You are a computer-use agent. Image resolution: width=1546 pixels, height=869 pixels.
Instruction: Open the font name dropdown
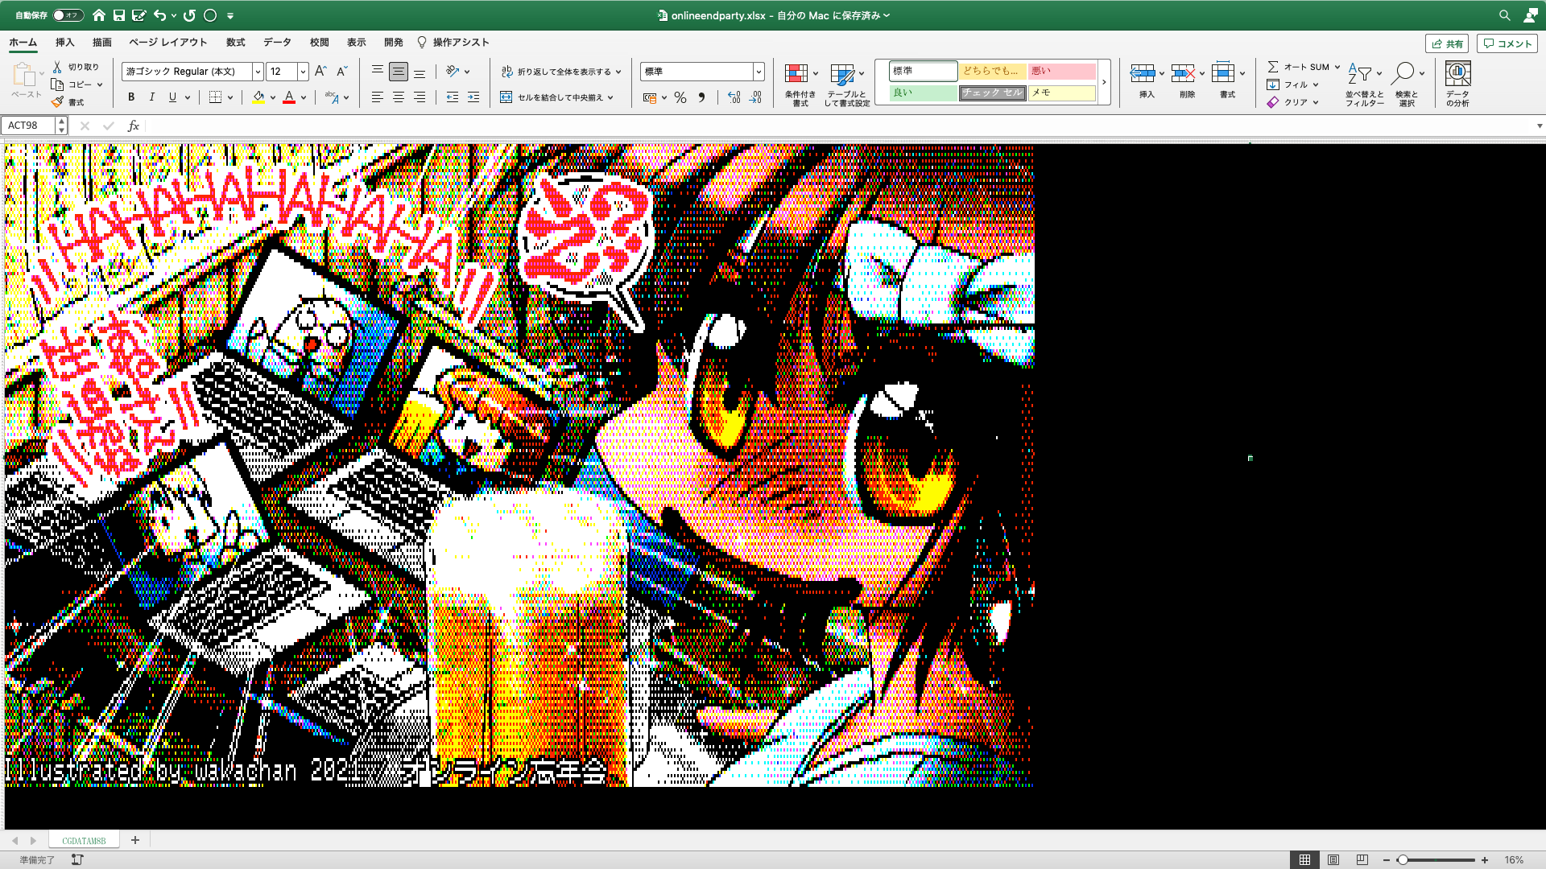point(258,72)
